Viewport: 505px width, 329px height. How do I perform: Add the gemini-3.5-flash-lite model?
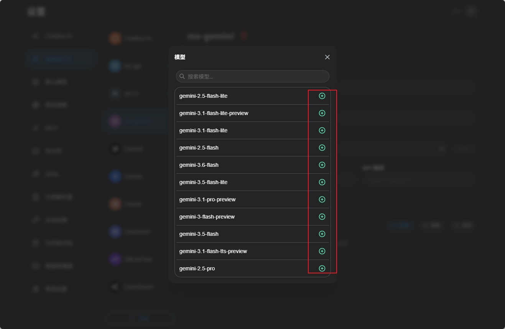tap(322, 182)
